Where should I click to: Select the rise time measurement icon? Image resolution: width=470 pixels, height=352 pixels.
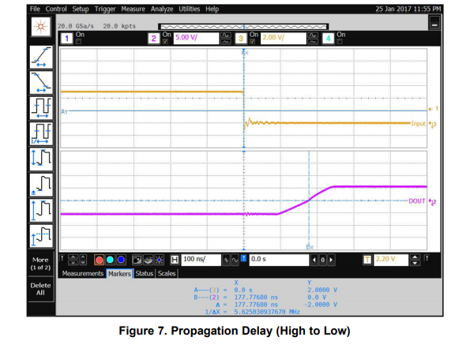coord(41,57)
